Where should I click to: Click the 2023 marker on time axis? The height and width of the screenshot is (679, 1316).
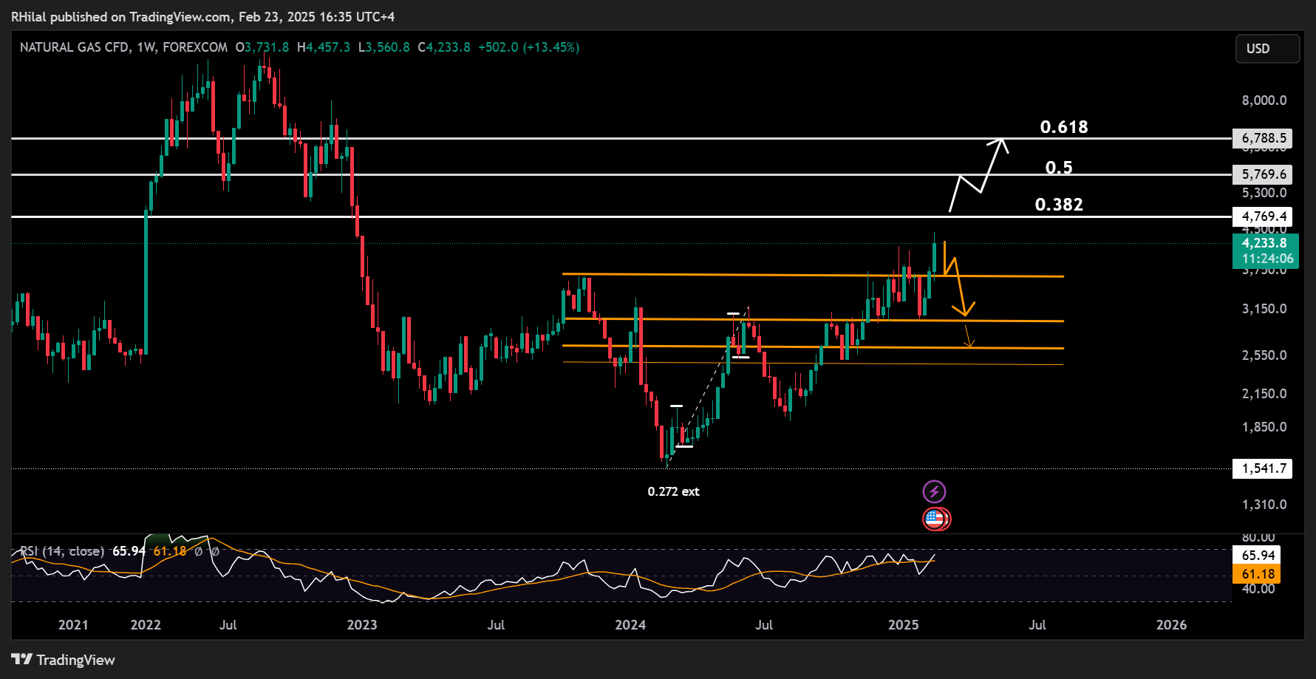(x=362, y=625)
